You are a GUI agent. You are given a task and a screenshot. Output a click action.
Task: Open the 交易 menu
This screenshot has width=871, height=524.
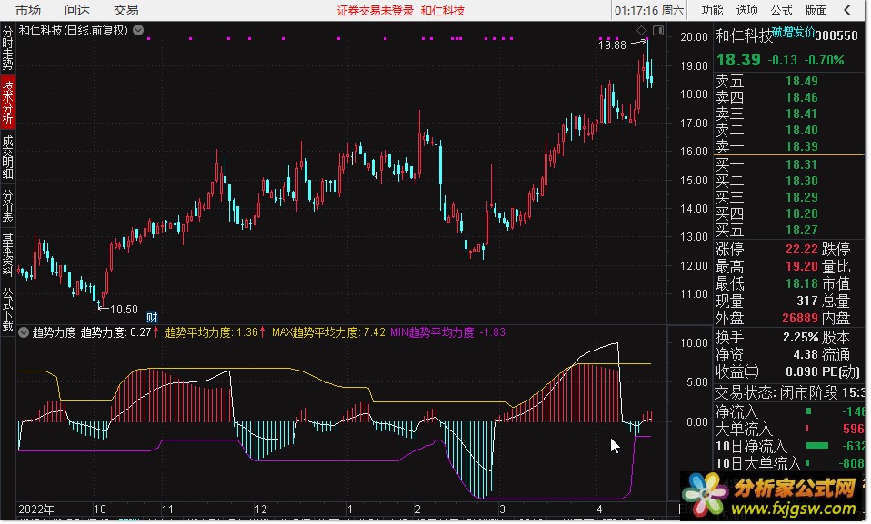tap(125, 10)
